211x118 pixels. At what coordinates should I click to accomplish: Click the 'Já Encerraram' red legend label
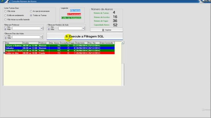[x=74, y=14]
